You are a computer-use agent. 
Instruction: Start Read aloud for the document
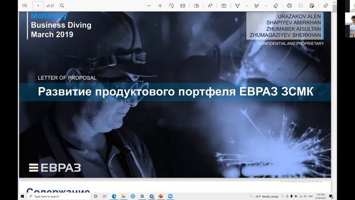[x=210, y=6]
